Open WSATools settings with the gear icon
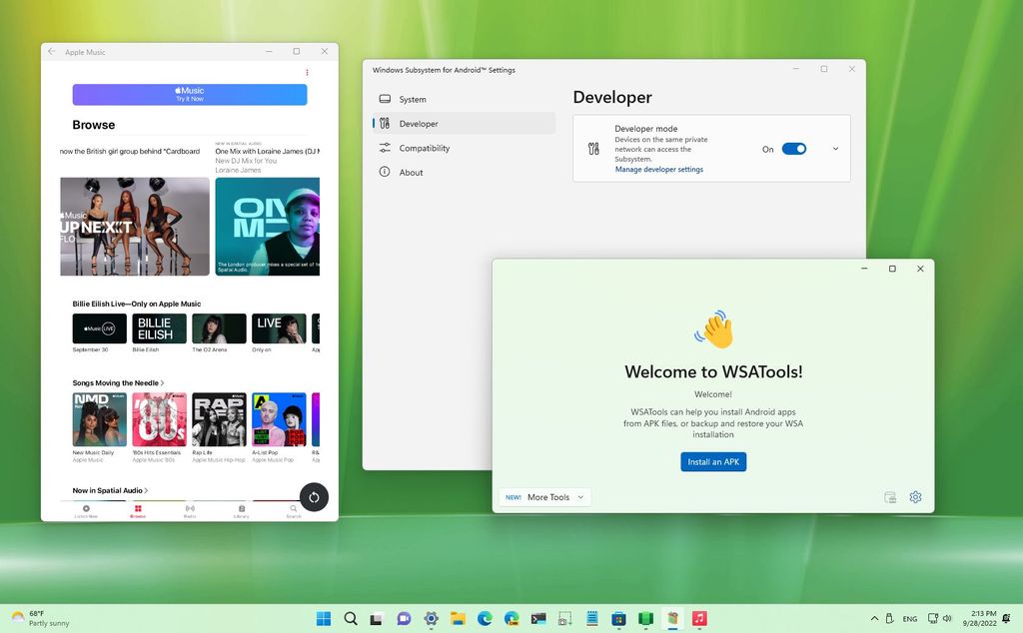The image size is (1023, 633). [915, 497]
